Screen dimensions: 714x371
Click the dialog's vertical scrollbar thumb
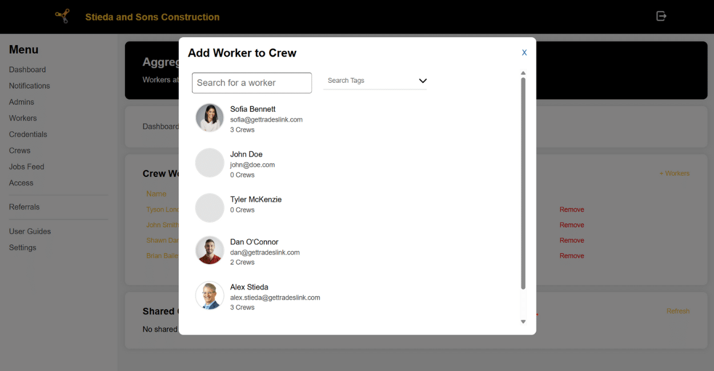pyautogui.click(x=523, y=183)
